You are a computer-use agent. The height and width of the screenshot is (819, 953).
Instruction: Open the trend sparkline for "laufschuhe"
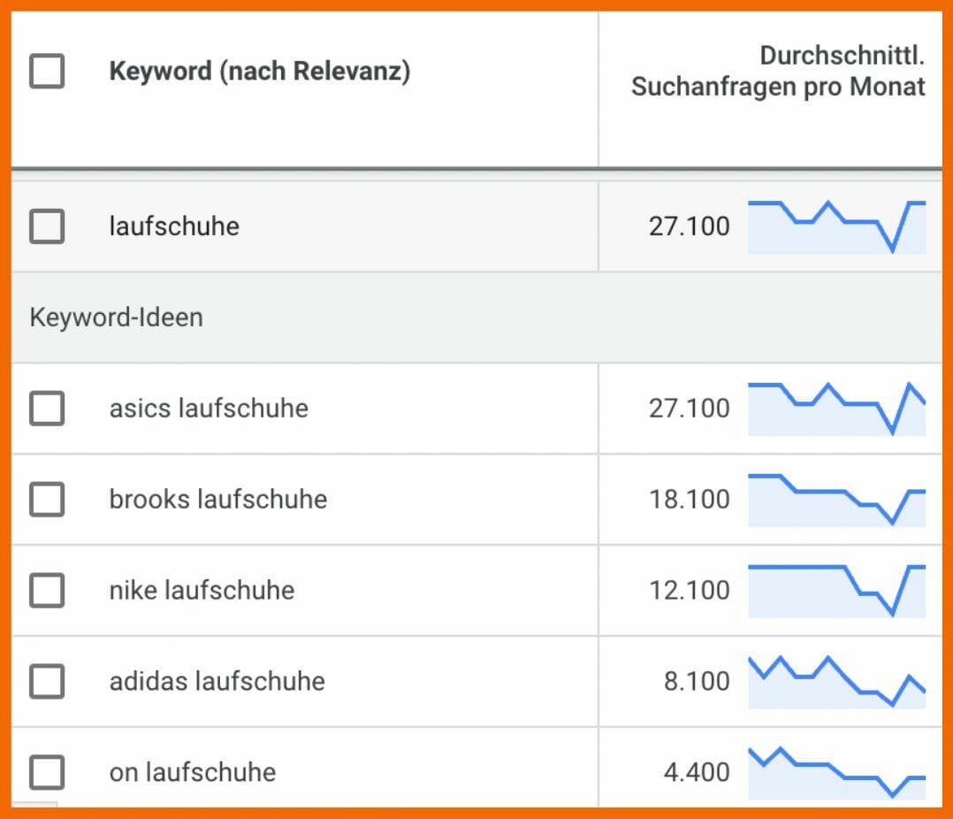pyautogui.click(x=835, y=226)
